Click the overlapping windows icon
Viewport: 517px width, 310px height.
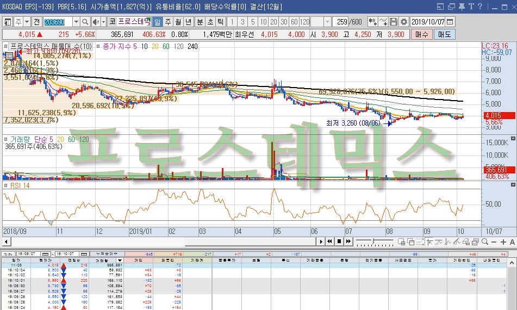tap(411, 242)
